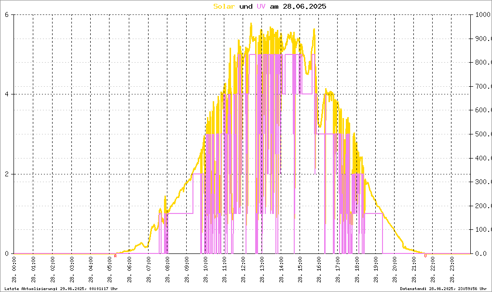Click the time axis label "28. 03:00"
Image resolution: width=492 pixels, height=292 pixels.
71,270
